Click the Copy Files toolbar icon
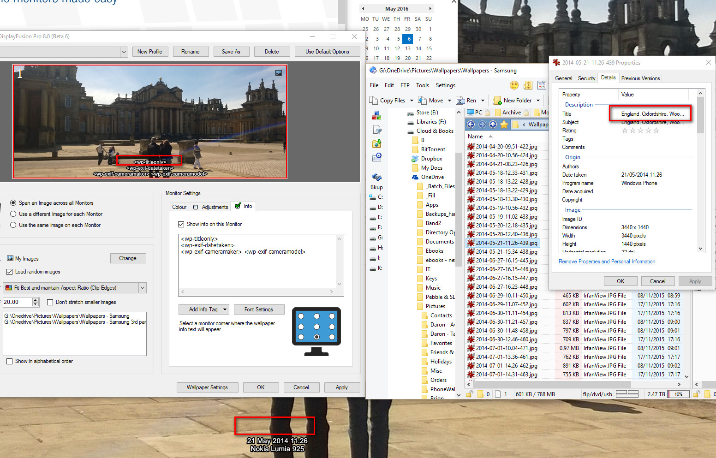Viewport: 716px width, 458px height. (x=374, y=101)
